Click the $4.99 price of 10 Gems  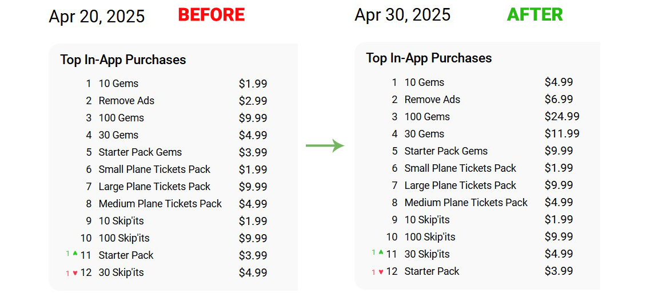click(x=559, y=82)
